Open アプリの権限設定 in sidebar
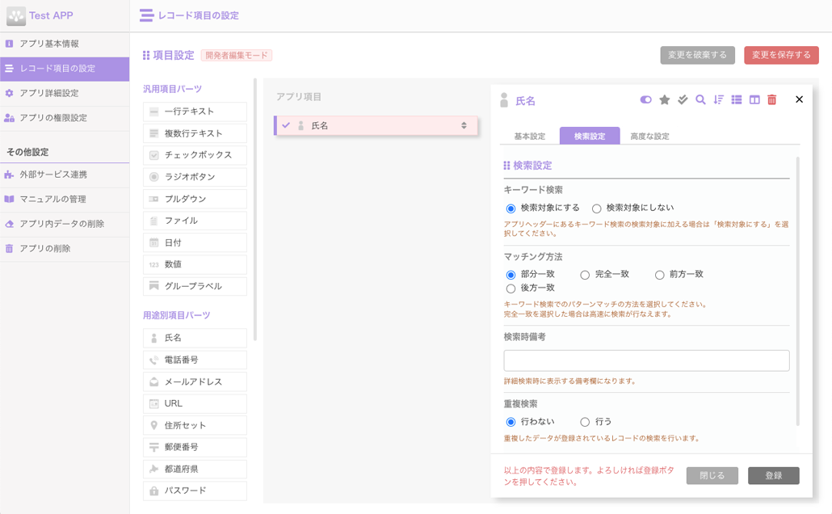The height and width of the screenshot is (514, 832). coord(65,118)
